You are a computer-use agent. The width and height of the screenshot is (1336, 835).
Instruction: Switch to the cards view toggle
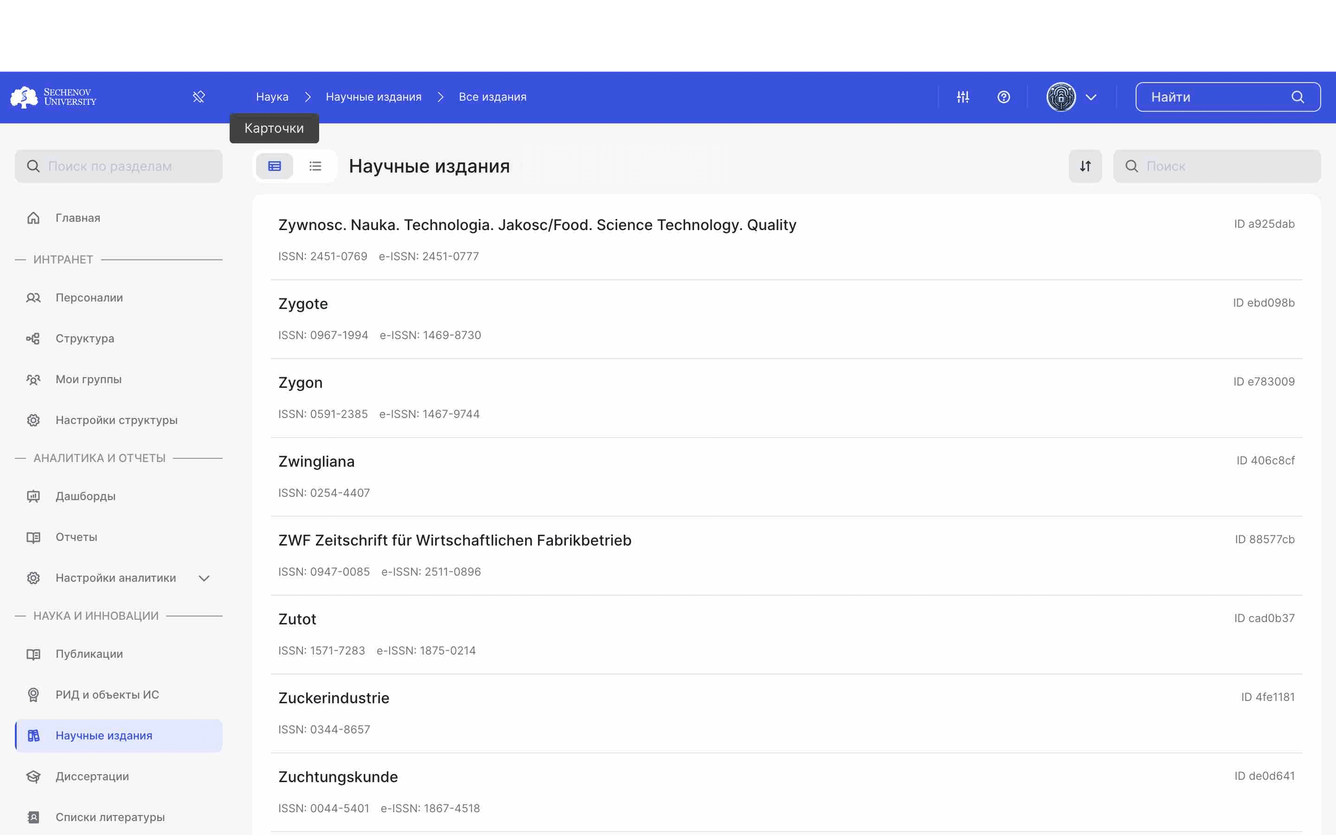[274, 166]
